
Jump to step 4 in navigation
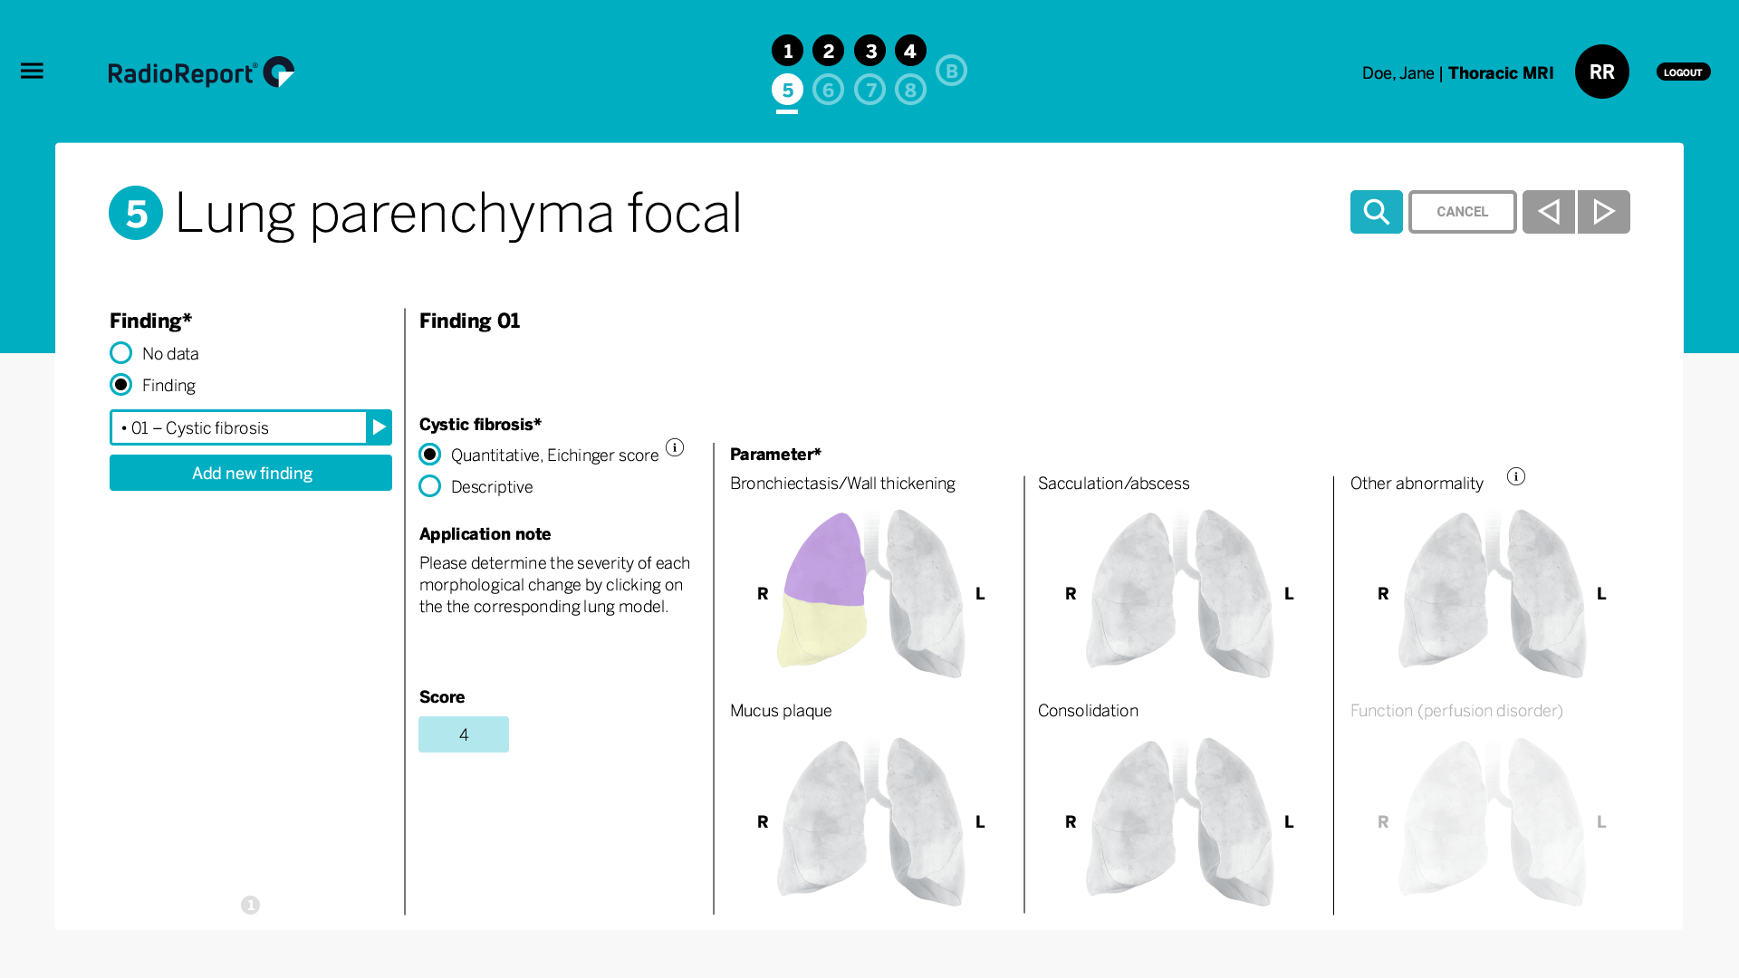point(910,51)
